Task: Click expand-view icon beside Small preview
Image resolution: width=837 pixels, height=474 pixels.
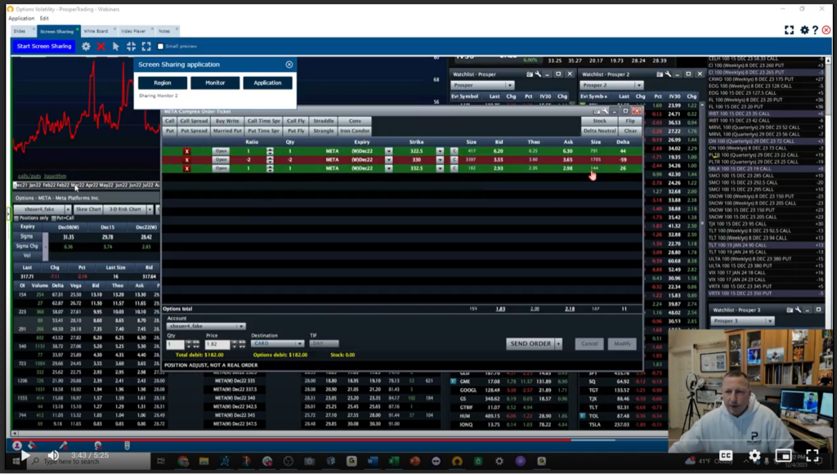Action: (x=146, y=47)
